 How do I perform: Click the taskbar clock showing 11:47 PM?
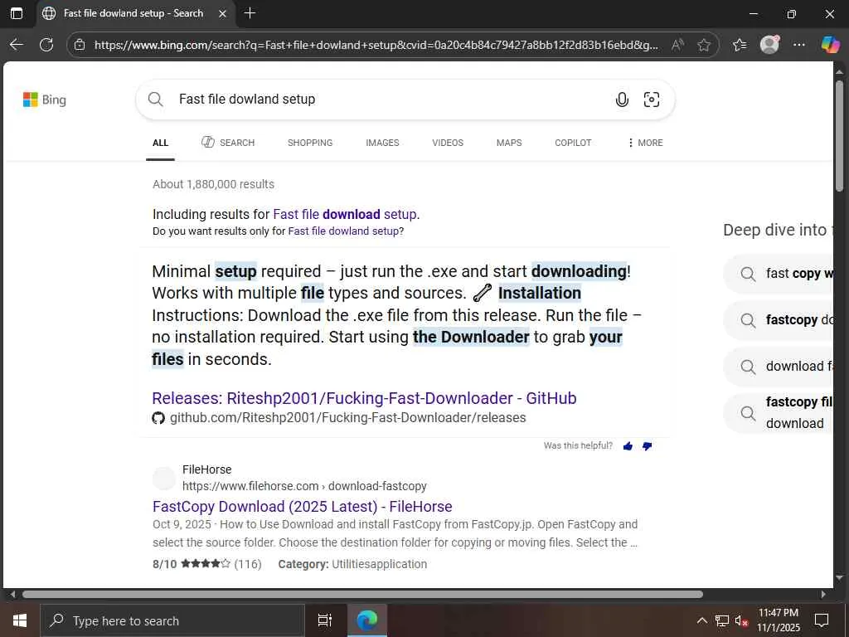point(778,620)
